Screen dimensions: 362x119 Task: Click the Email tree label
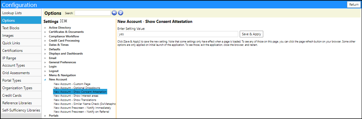tap(53, 58)
